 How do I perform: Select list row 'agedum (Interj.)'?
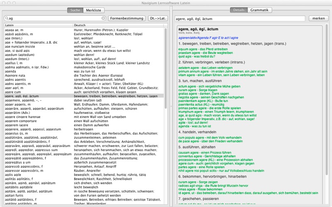click(84, 59)
